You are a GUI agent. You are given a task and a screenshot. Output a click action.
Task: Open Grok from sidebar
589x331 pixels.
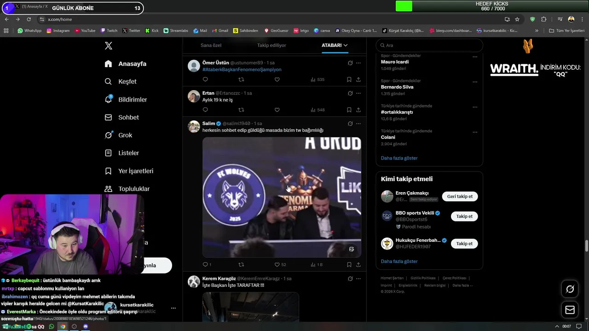point(119,135)
